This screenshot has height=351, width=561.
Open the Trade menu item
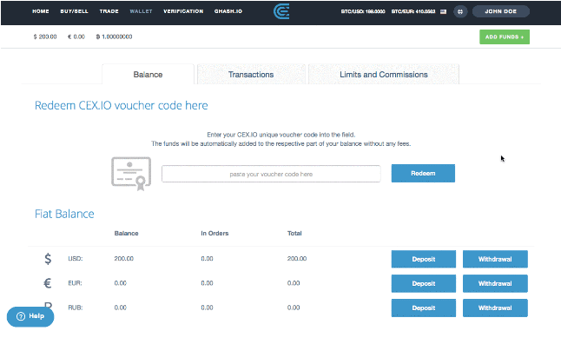[109, 12]
